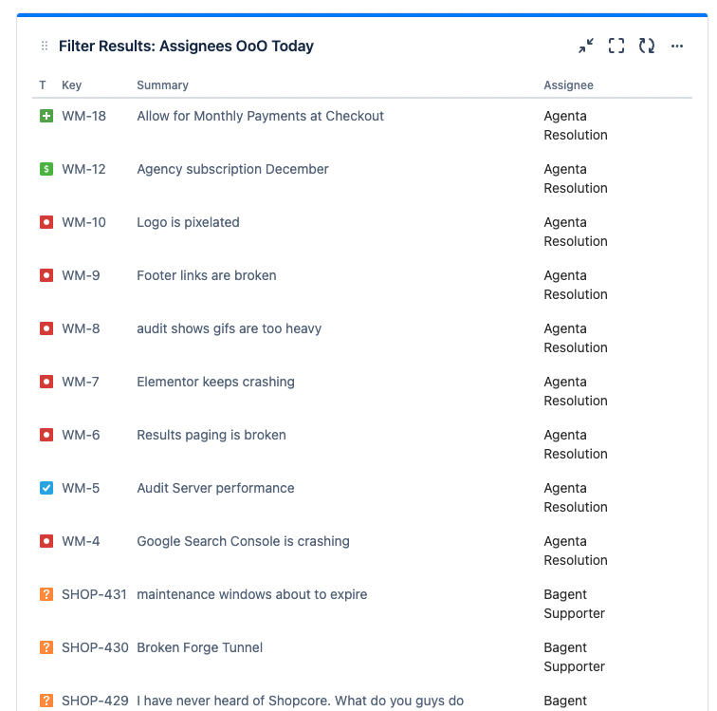Click the Story type icon for WM-18
This screenshot has width=717, height=711.
point(46,116)
